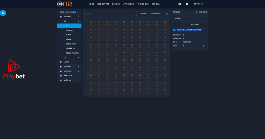Clear the bet with the X button
The height and width of the screenshot is (139, 265).
point(178,25)
